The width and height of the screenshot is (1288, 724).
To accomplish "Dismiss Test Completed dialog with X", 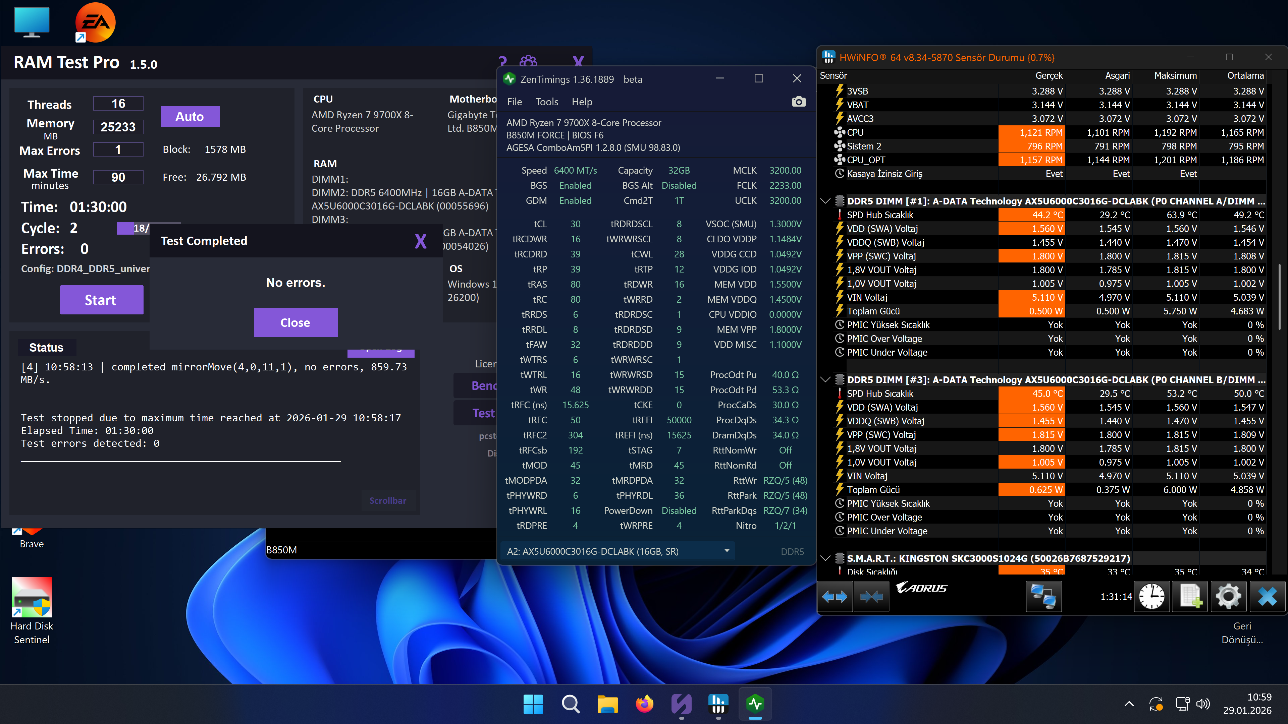I will 421,241.
